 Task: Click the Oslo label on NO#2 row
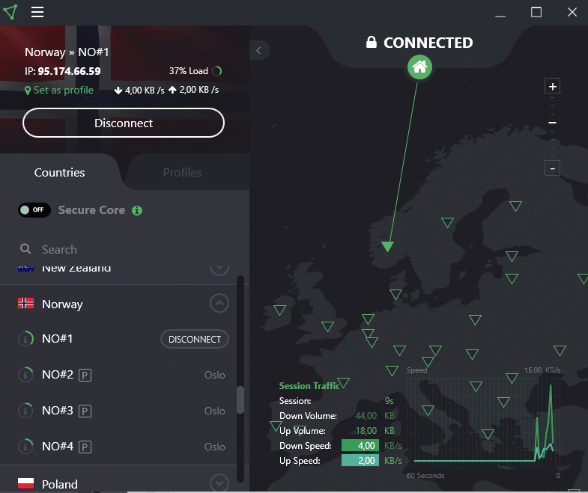[214, 375]
